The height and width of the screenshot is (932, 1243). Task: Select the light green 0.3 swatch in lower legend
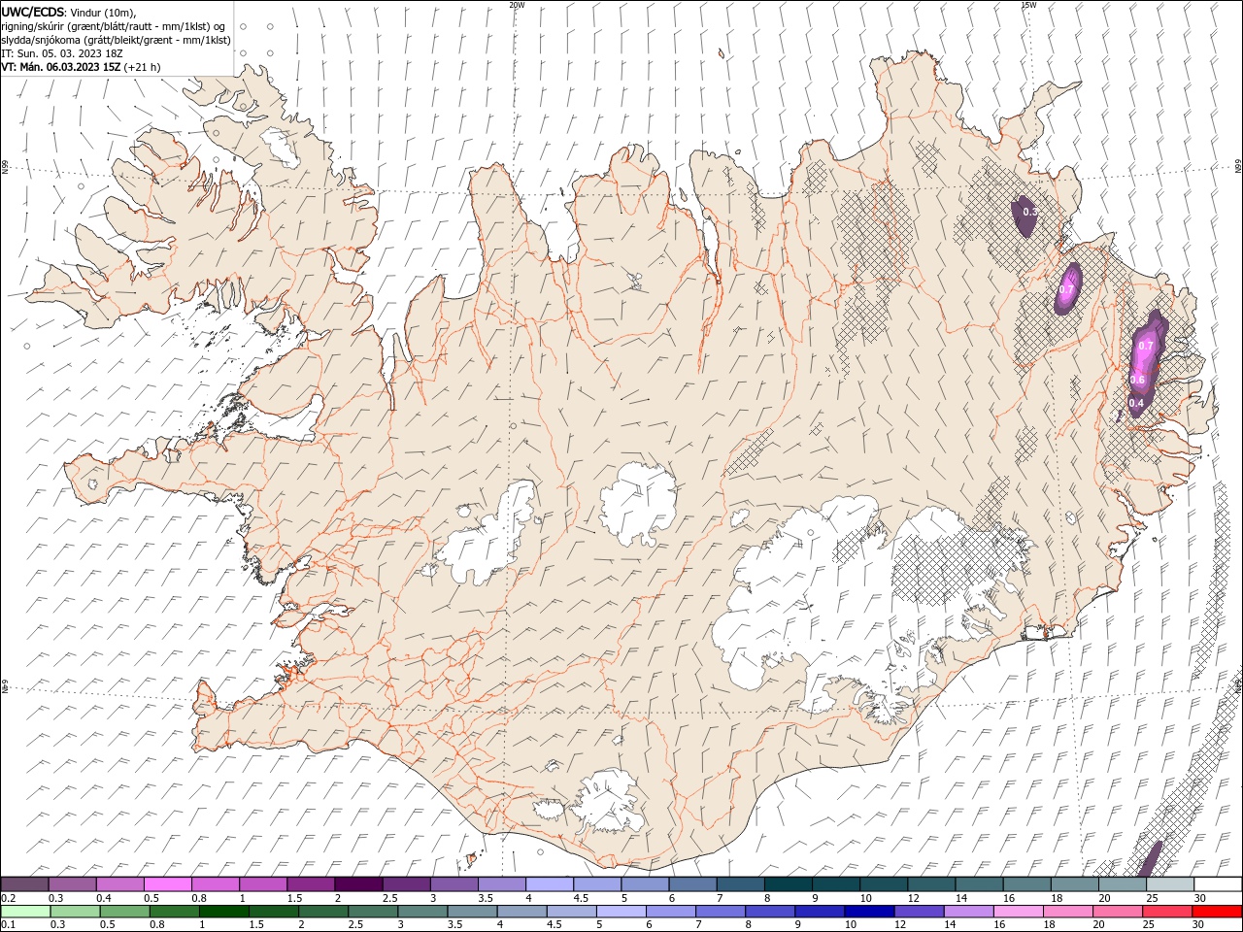click(75, 911)
